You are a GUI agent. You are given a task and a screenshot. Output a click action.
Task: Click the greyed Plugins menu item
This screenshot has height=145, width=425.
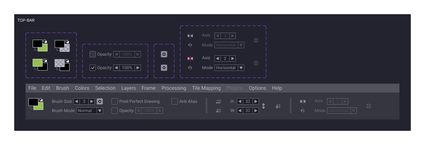(x=235, y=88)
